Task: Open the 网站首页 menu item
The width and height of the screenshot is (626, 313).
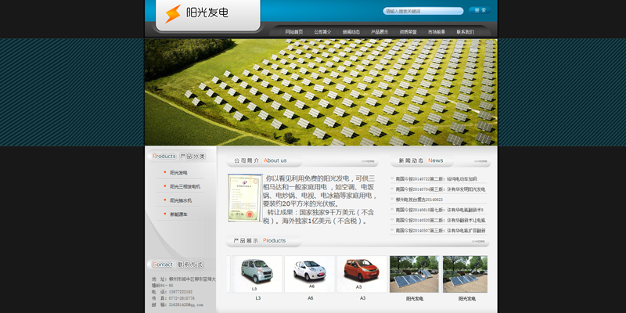Action: point(294,32)
